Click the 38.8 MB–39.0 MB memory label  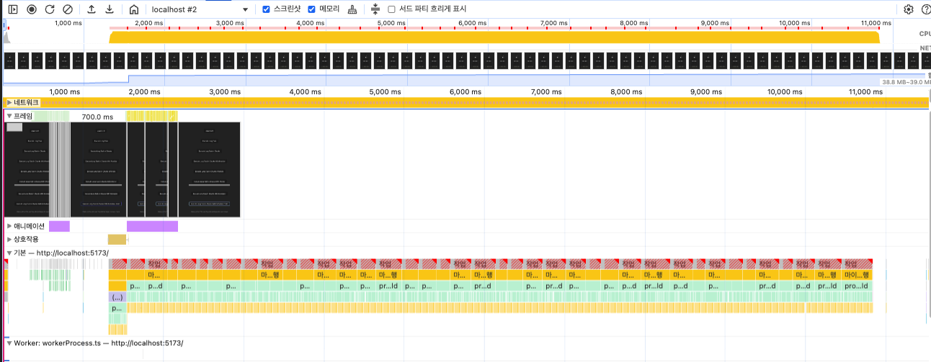pyautogui.click(x=906, y=83)
